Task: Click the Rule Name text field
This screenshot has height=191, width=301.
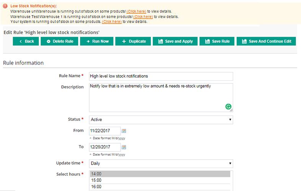Action: 161,76
